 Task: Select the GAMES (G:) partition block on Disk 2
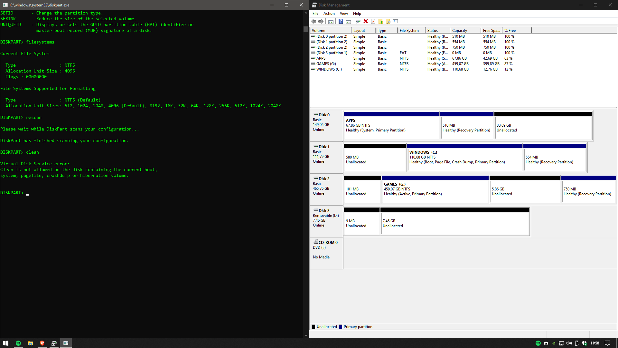point(435,189)
